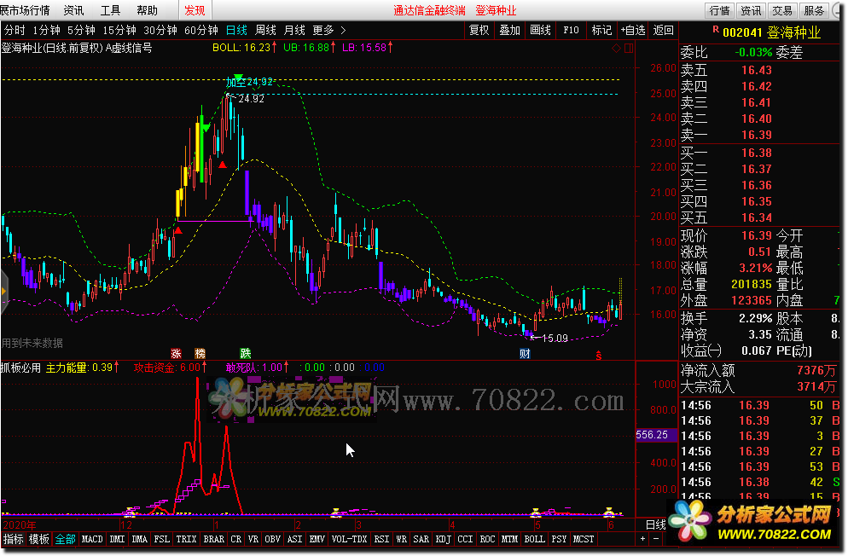Click the 返回 back button
Viewport: 848px width, 556px height.
pyautogui.click(x=663, y=30)
